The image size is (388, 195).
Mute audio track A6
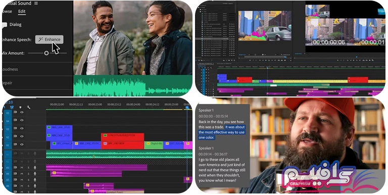click(22, 185)
